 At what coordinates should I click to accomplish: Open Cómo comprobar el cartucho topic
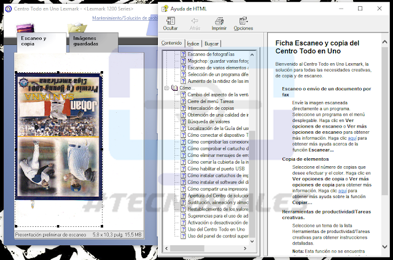(x=218, y=148)
